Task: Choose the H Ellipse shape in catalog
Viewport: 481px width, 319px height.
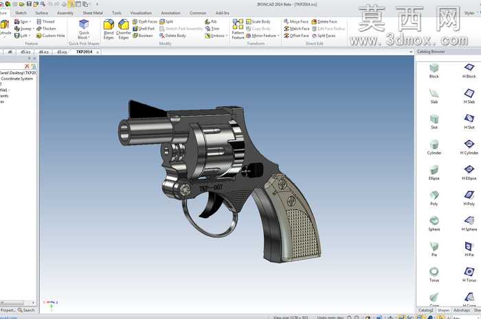Action: click(469, 172)
